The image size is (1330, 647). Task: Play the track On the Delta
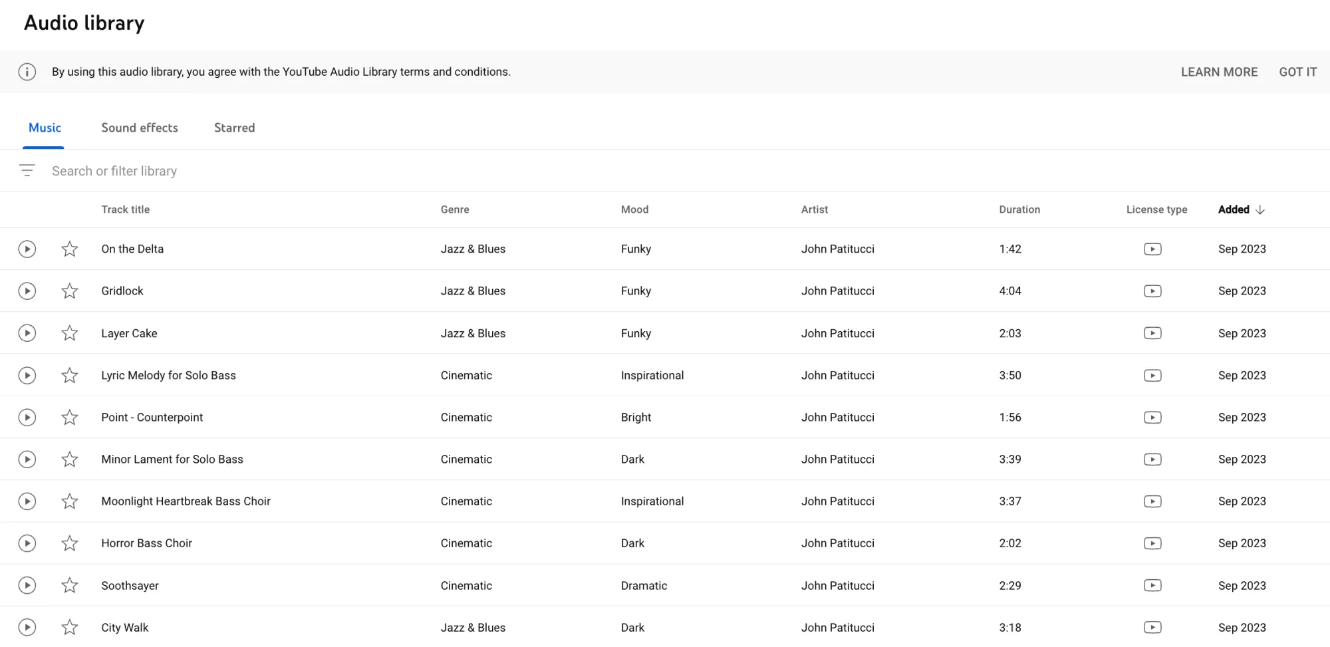(27, 249)
